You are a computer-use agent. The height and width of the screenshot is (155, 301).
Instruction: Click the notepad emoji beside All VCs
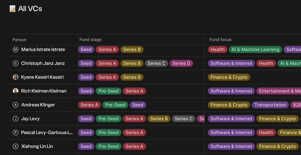[13, 9]
